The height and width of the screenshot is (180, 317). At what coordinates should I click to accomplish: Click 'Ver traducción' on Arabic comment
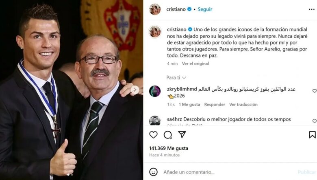(243, 105)
